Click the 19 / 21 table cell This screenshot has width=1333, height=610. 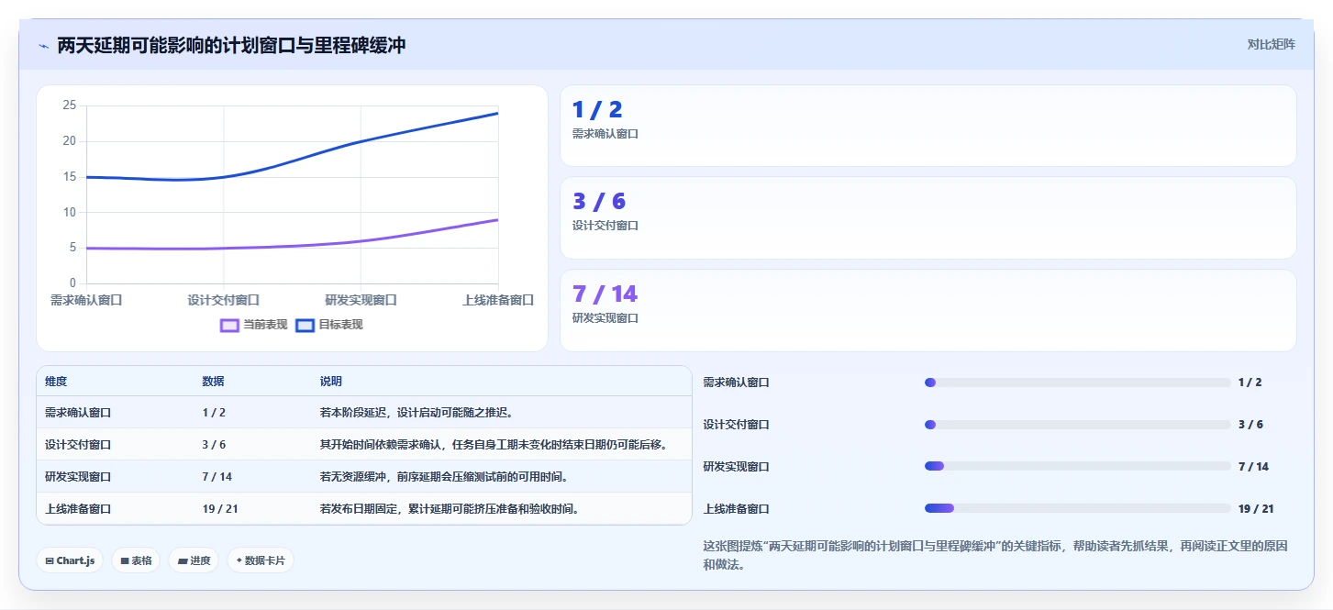coord(220,508)
